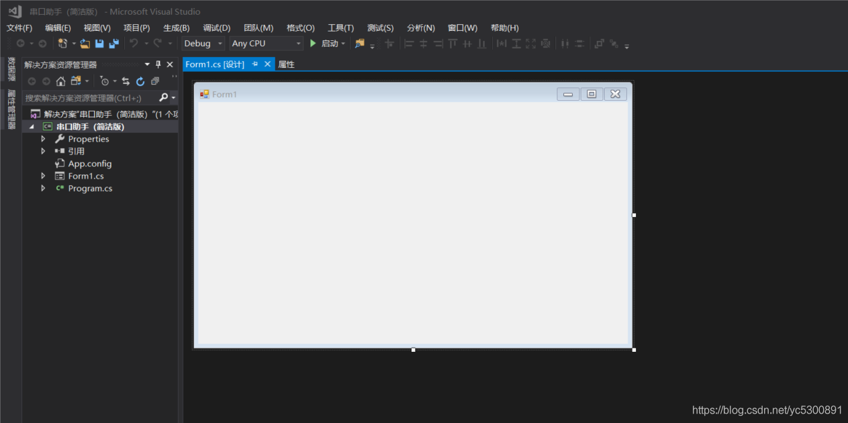Screen dimensions: 848x423
Task: Refresh the Solution Explorer tree
Action: (x=140, y=81)
